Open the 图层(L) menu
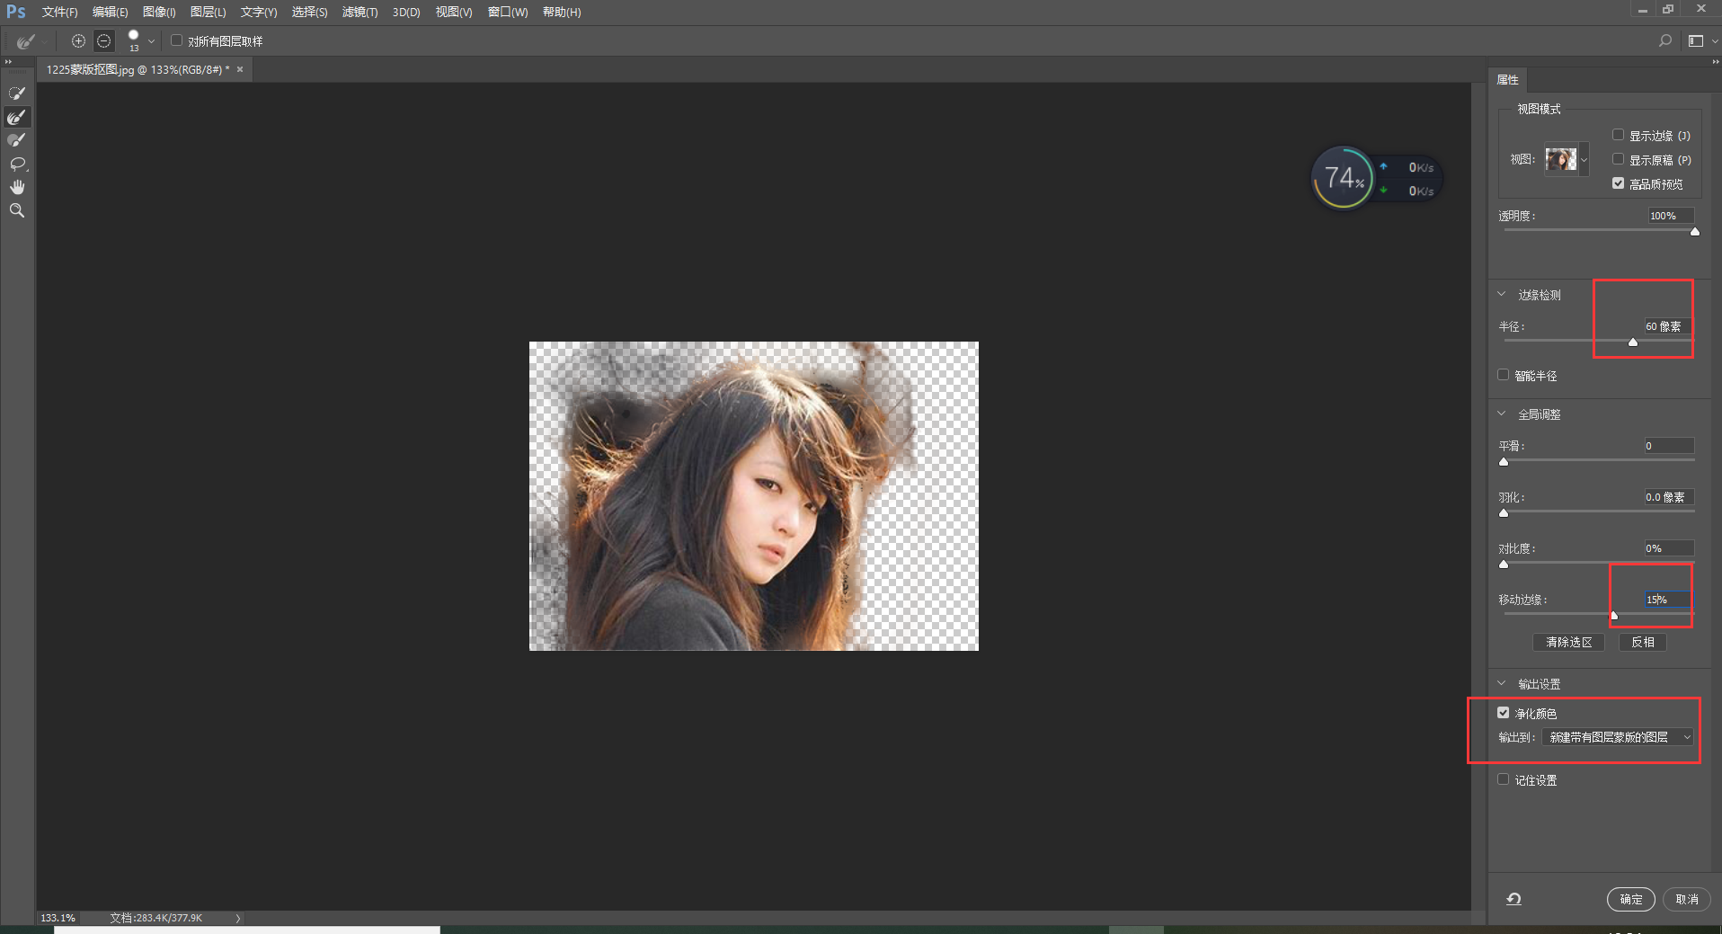The height and width of the screenshot is (934, 1722). point(208,13)
